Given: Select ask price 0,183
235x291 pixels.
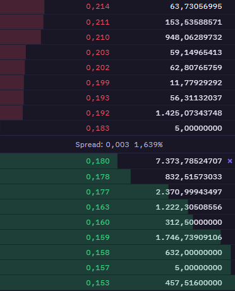Looking at the screenshot, I should (x=98, y=128).
